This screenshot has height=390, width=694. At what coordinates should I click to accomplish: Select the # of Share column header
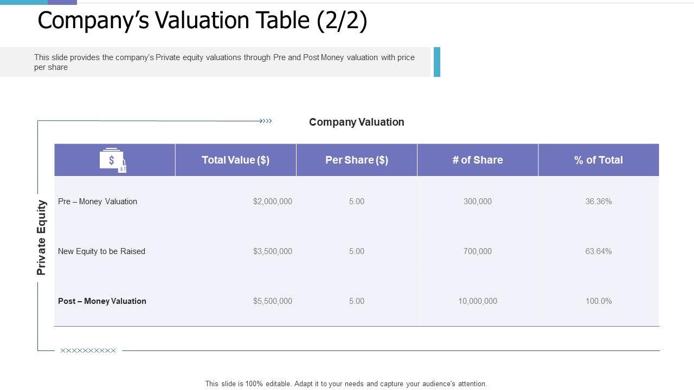coord(478,160)
